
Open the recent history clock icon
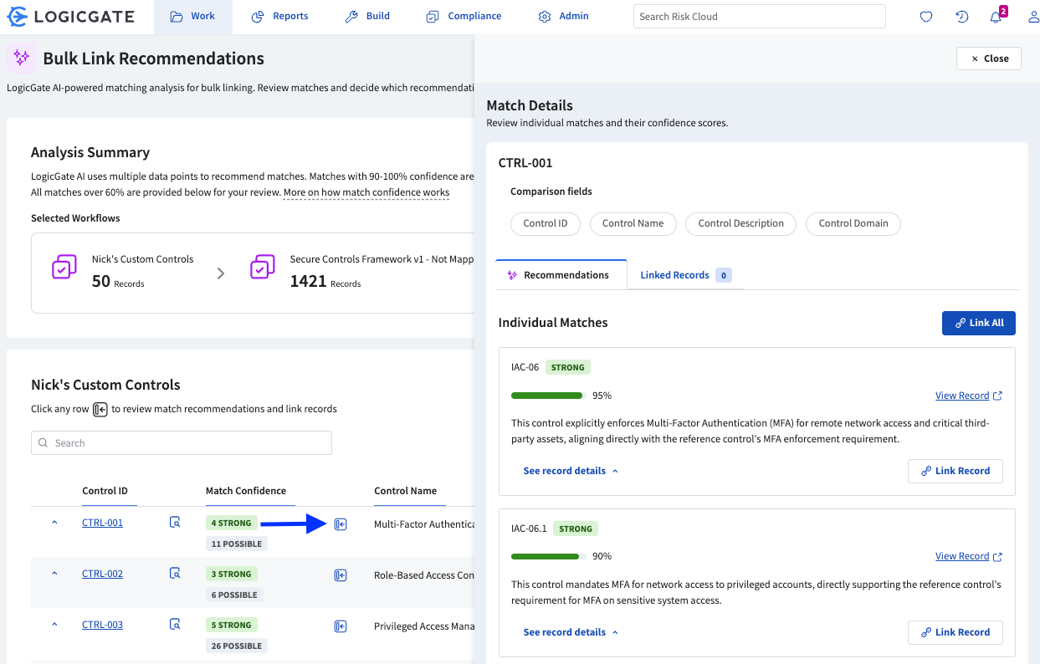pyautogui.click(x=962, y=17)
